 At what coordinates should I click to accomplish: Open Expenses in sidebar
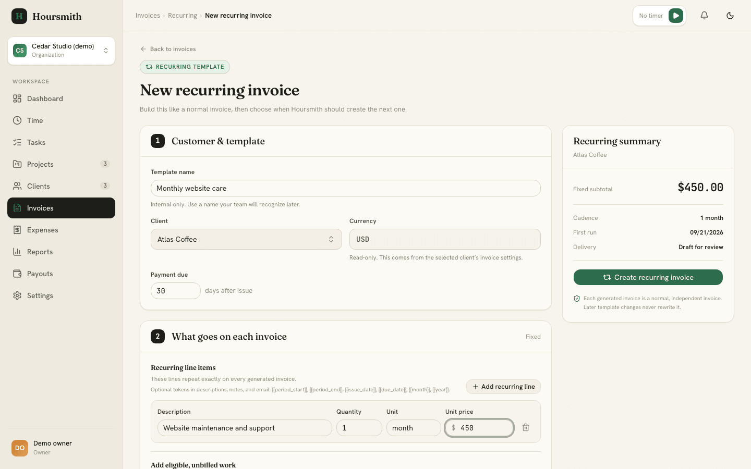pyautogui.click(x=61, y=230)
